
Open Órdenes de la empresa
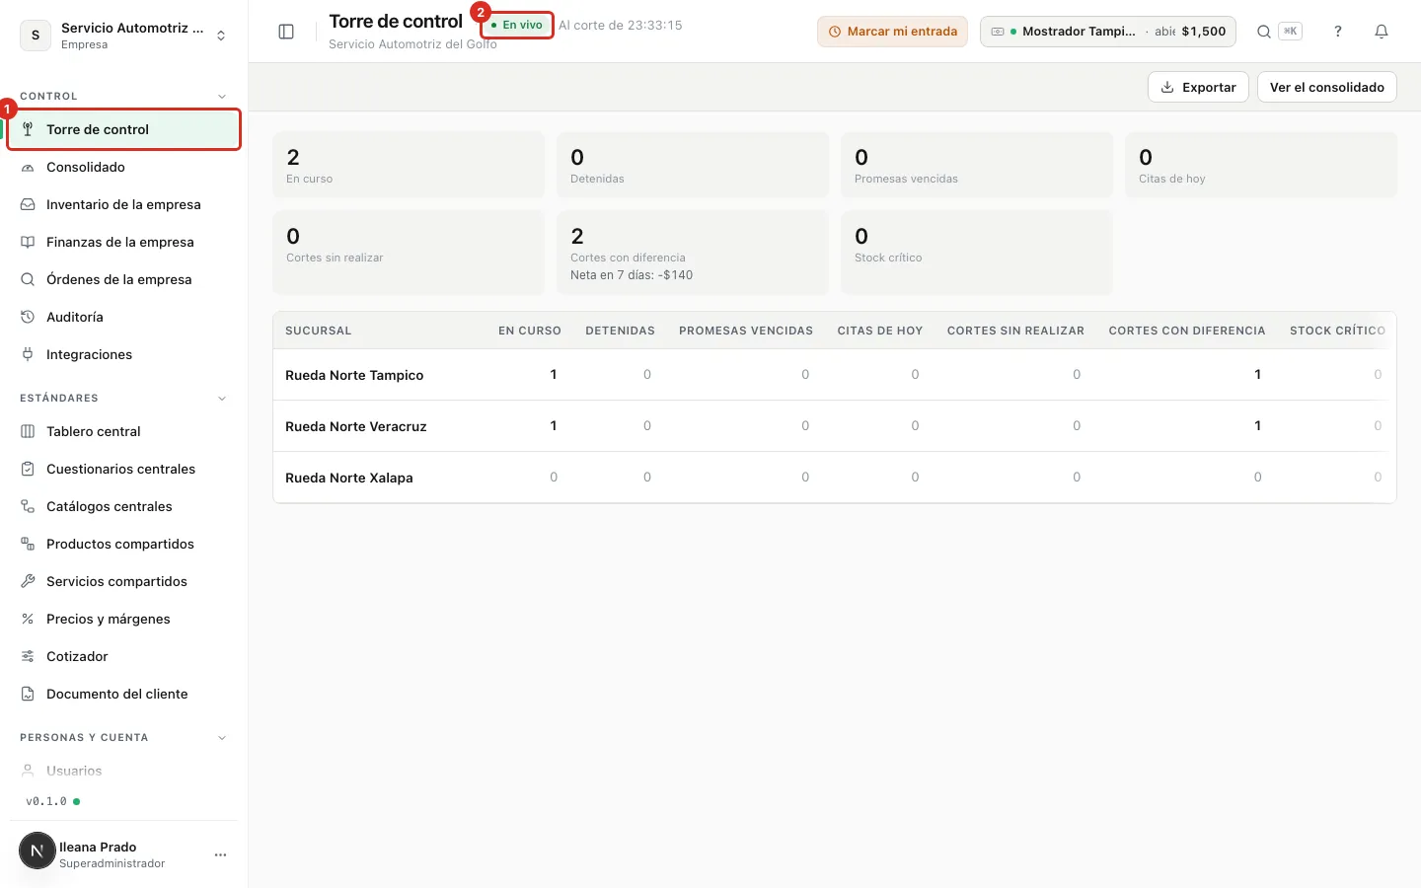[x=123, y=279]
